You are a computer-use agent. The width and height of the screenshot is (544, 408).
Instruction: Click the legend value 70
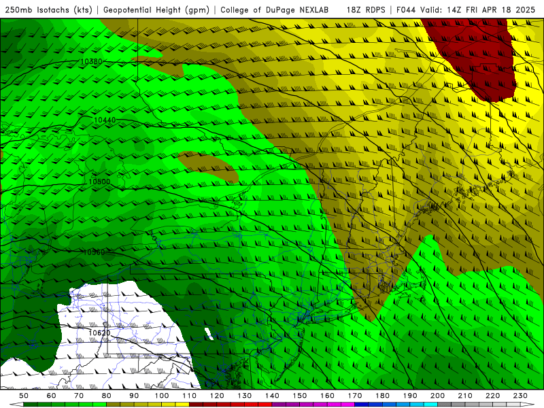79,396
